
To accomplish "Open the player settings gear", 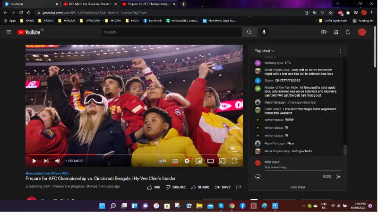I will (187, 161).
